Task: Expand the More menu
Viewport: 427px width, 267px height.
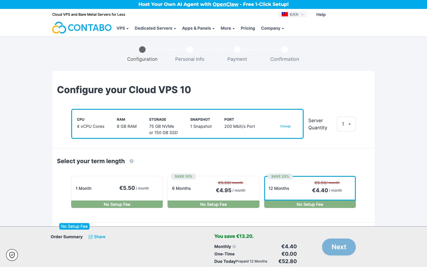Action: tap(227, 28)
